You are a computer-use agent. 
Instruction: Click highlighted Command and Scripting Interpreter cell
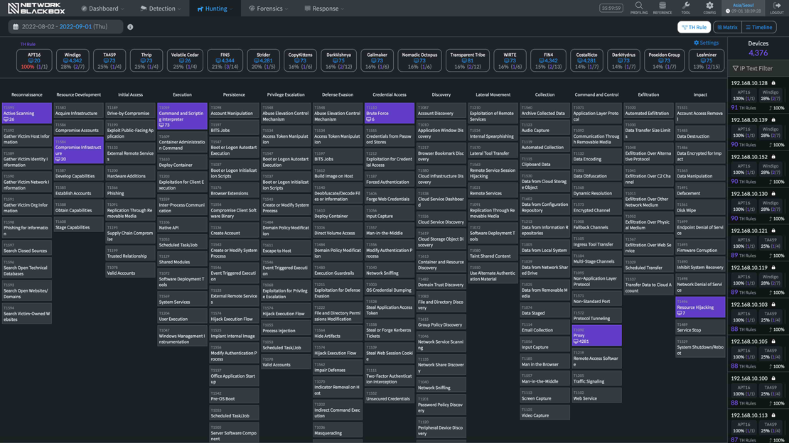pyautogui.click(x=182, y=116)
